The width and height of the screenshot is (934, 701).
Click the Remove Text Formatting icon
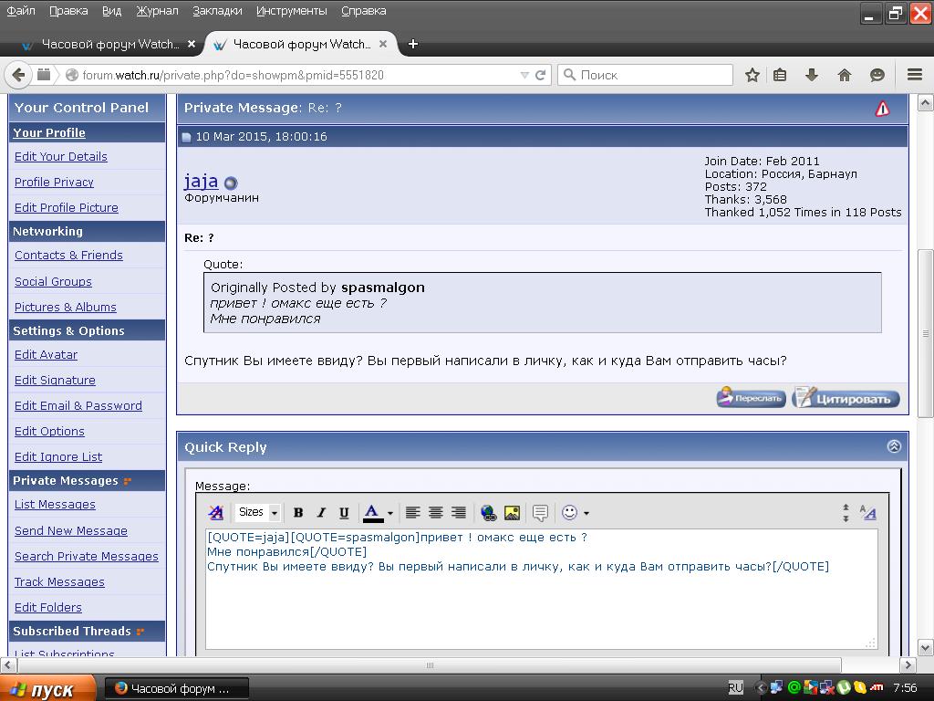(x=216, y=513)
